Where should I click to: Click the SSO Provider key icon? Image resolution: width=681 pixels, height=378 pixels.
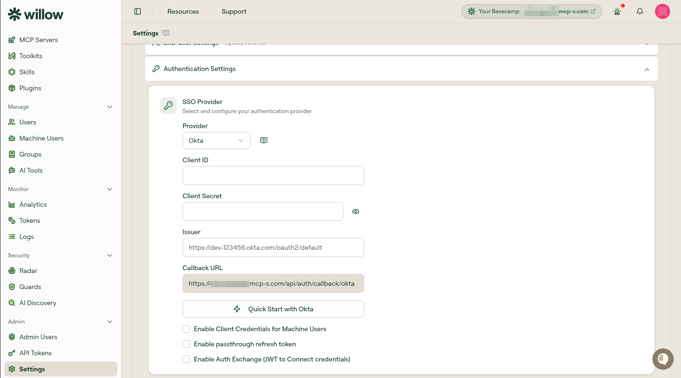[168, 105]
